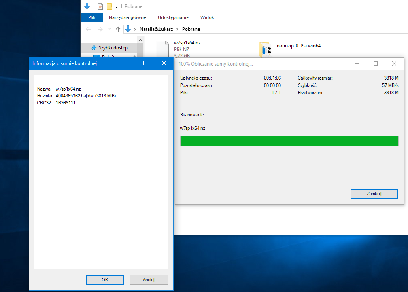Create new folder via quick access toolbar icon

tap(108, 6)
